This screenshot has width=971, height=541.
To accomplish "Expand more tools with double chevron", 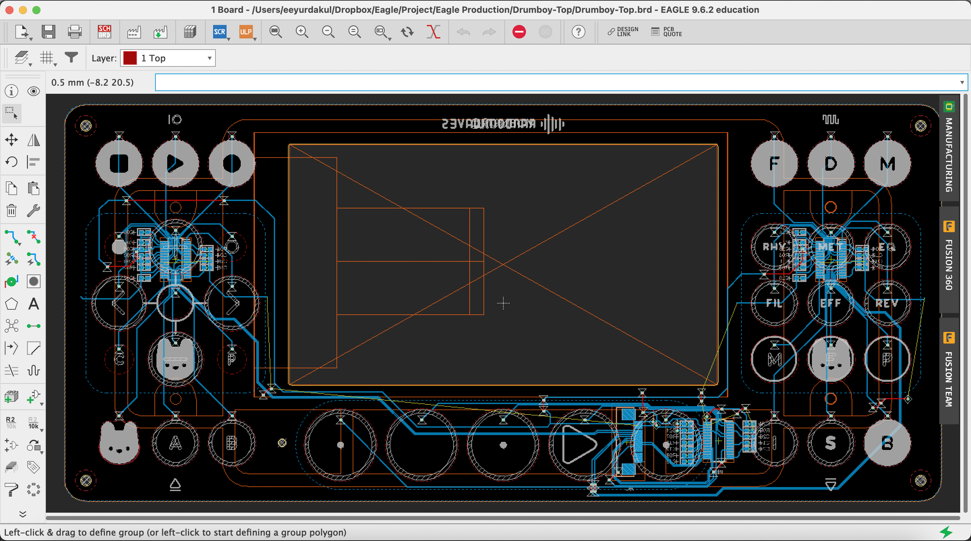I will 23,514.
